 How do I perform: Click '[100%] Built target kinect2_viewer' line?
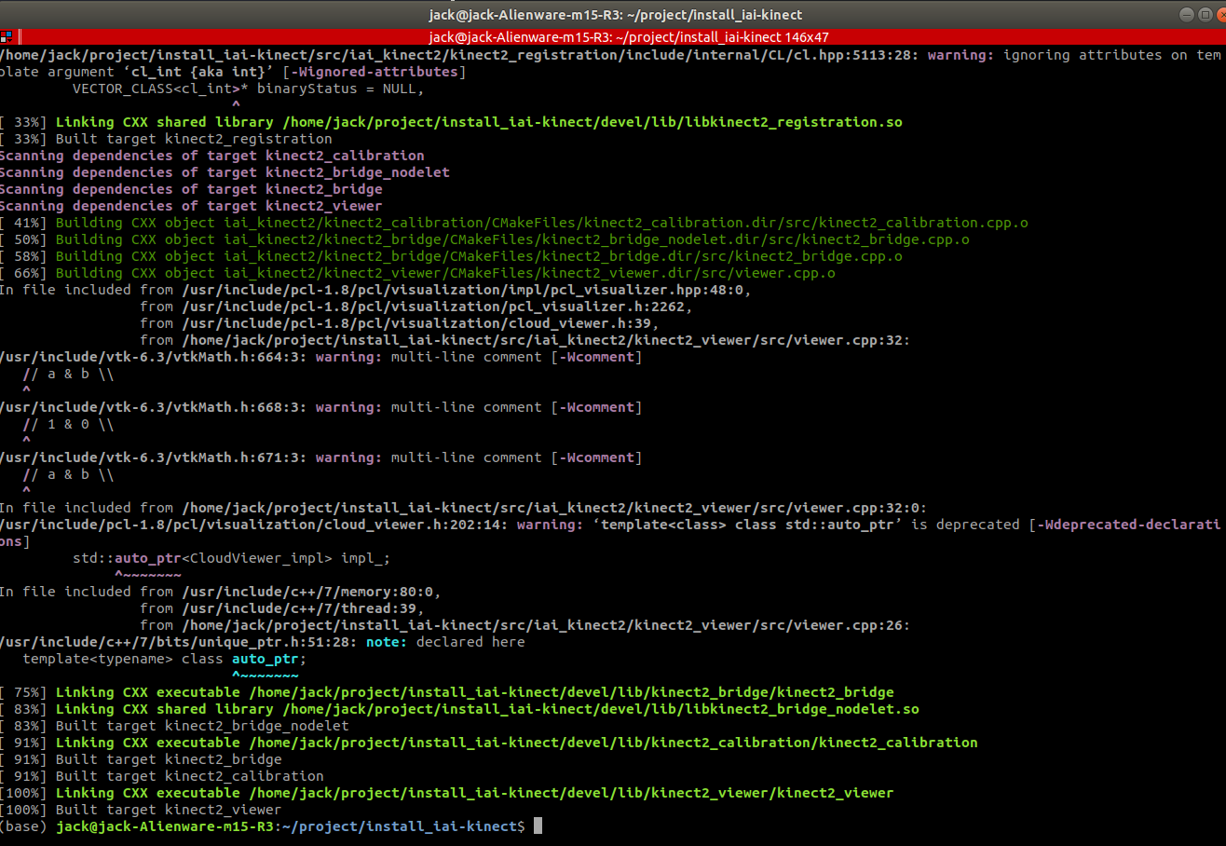[141, 810]
